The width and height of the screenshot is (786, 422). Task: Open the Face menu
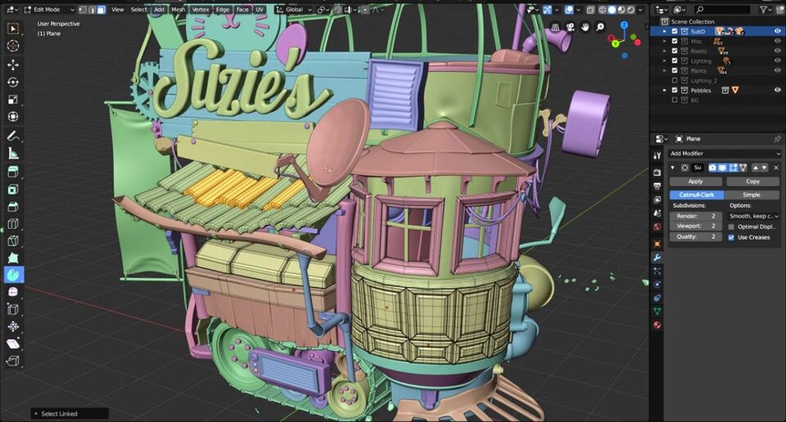tap(242, 10)
